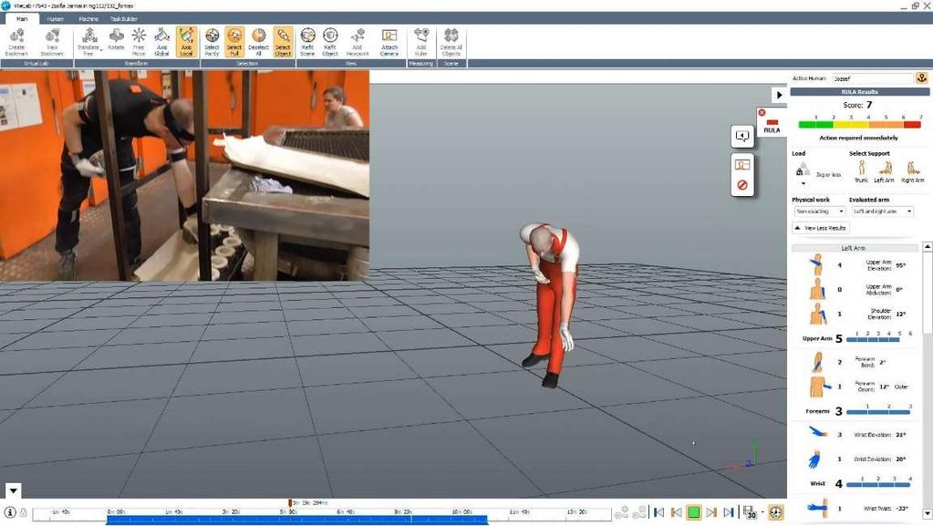Image resolution: width=933 pixels, height=526 pixels.
Task: Open the Physical work dropdown
Action: (819, 211)
